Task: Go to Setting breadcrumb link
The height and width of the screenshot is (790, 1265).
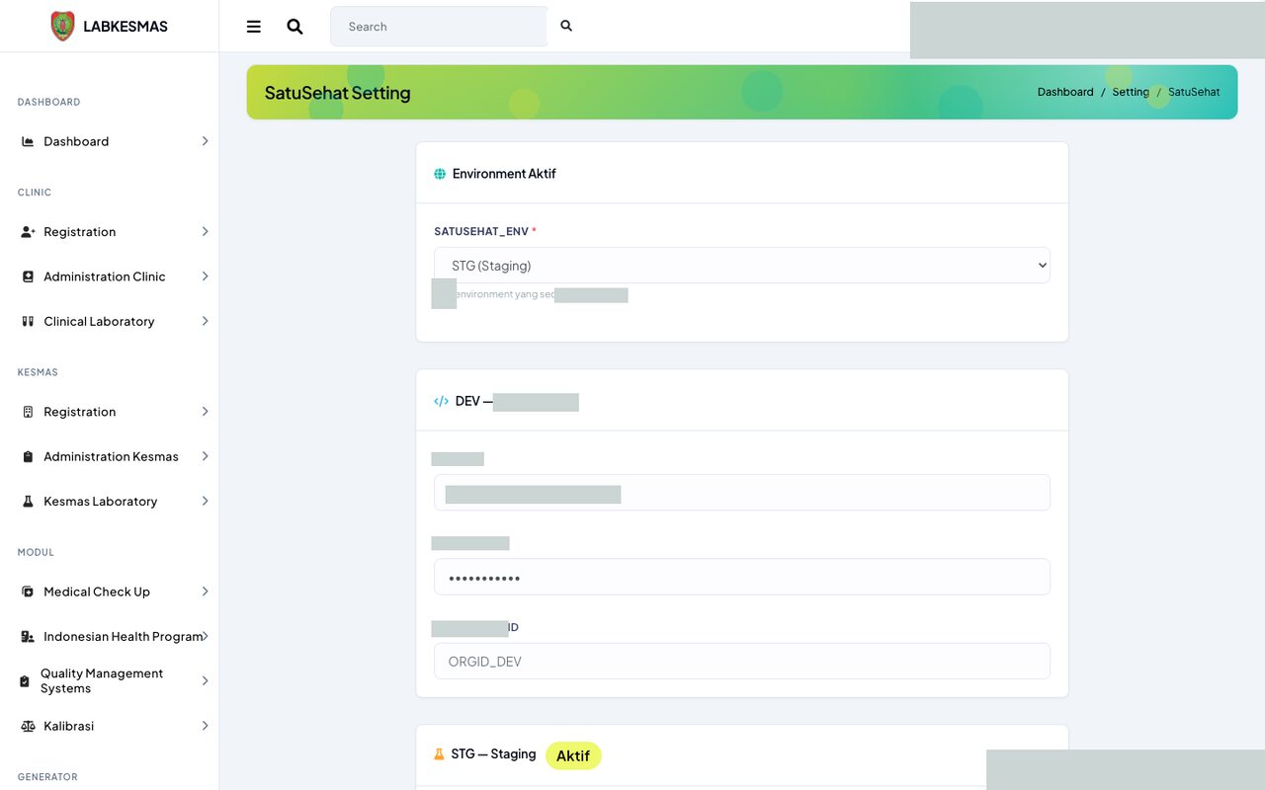Action: (x=1131, y=92)
